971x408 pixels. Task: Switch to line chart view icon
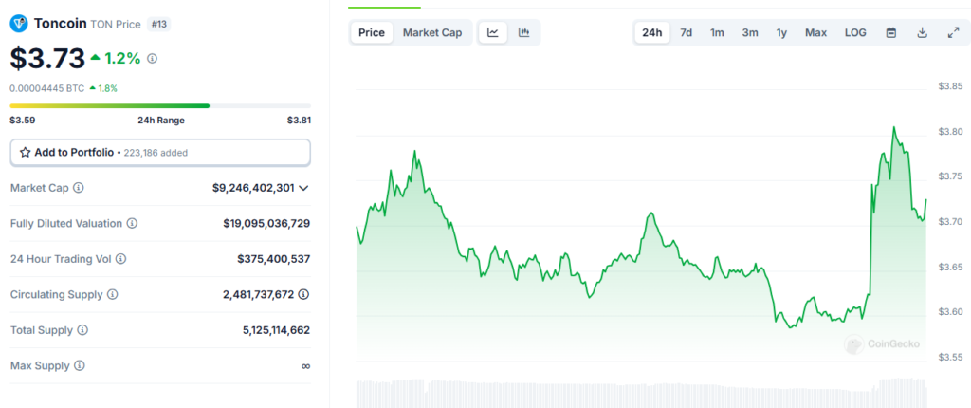click(x=493, y=33)
